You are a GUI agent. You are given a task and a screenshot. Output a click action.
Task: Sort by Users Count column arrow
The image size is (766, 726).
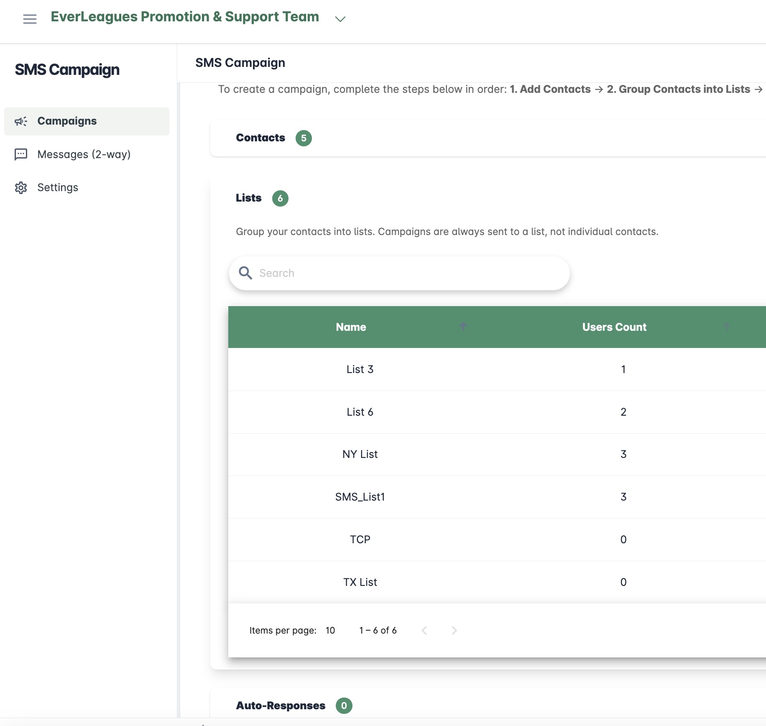click(726, 327)
